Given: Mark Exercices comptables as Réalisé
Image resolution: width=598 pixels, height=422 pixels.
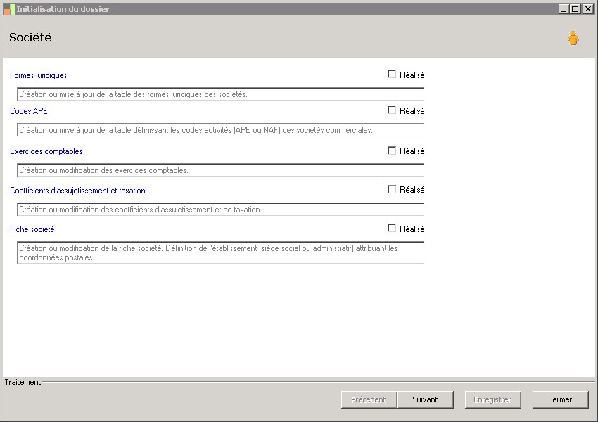Looking at the screenshot, I should tap(392, 151).
